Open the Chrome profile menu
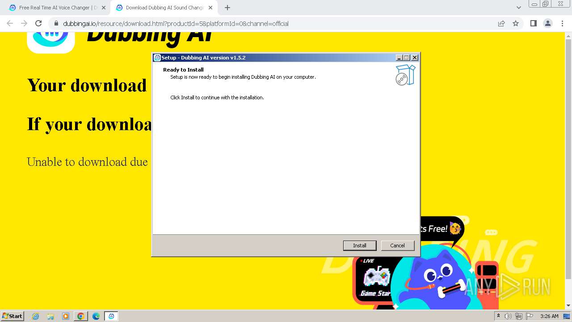 pyautogui.click(x=548, y=23)
